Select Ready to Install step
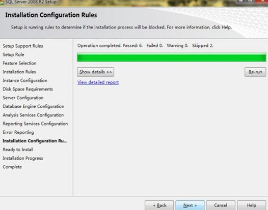Screen dimensions: 268x210 click(x=18, y=149)
